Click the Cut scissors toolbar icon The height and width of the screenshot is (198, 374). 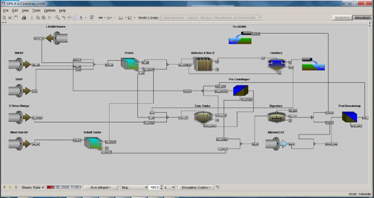(32, 18)
